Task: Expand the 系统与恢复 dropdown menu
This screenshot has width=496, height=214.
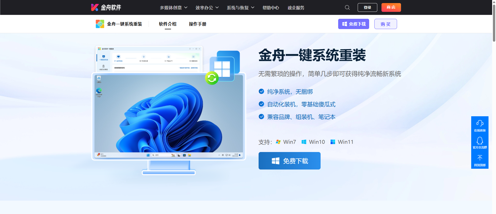Action: click(x=241, y=8)
